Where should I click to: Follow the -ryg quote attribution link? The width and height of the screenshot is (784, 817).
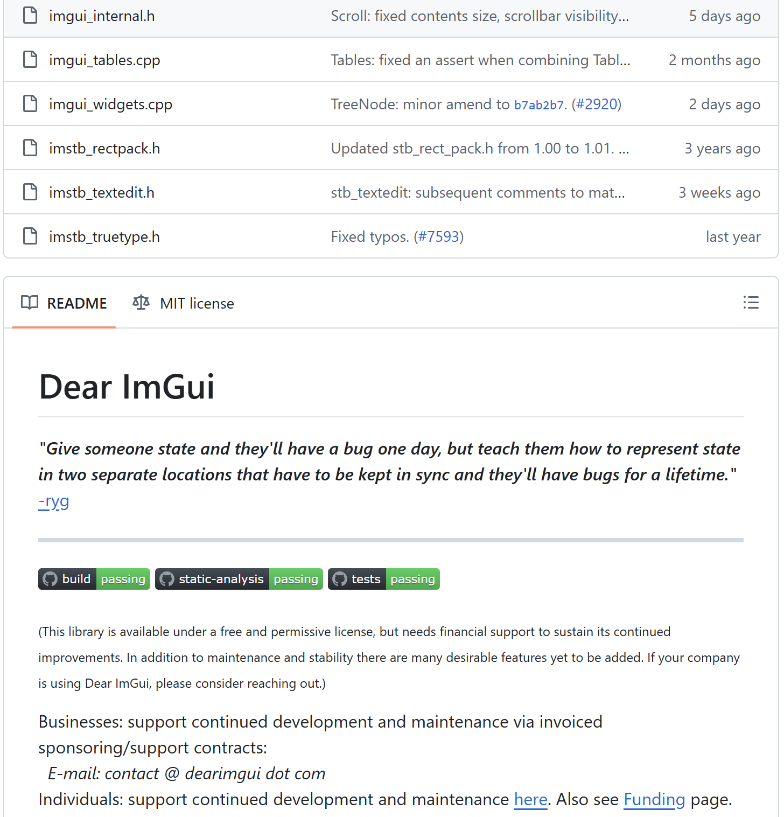pyautogui.click(x=54, y=501)
